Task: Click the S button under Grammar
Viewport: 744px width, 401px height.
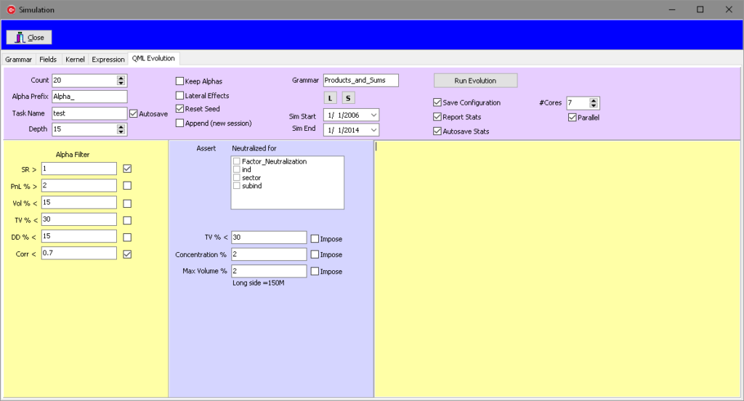Action: click(x=348, y=98)
